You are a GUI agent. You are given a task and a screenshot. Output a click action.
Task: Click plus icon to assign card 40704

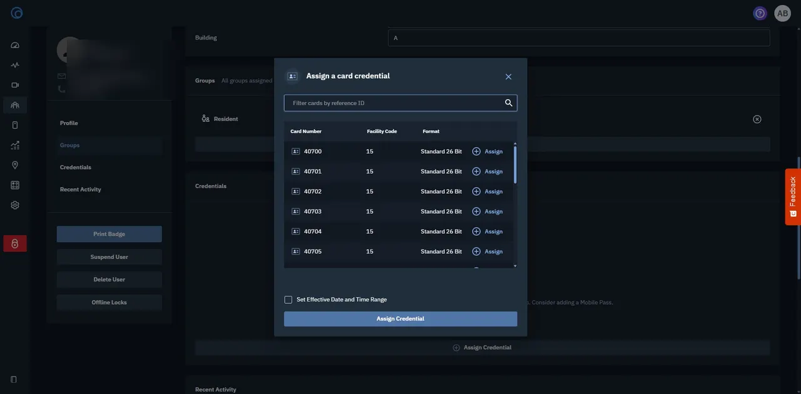click(x=476, y=231)
